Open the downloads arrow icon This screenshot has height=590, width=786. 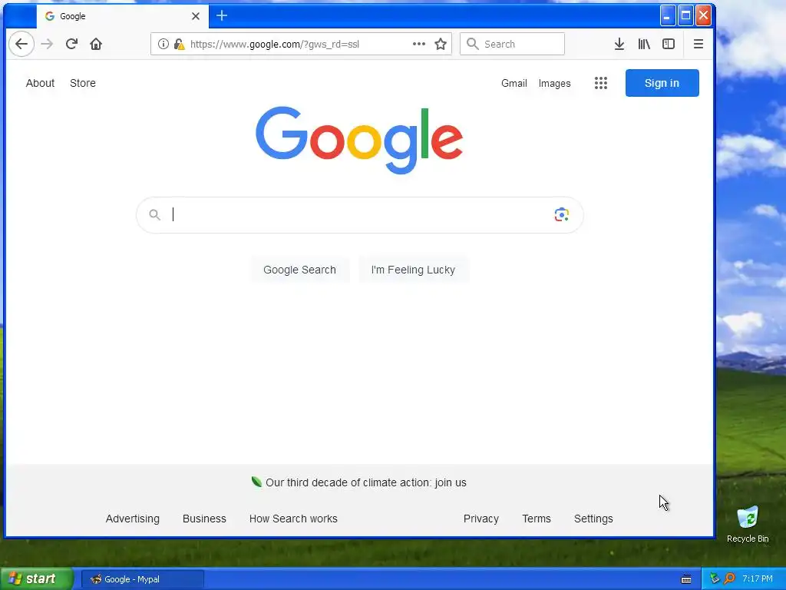(619, 44)
